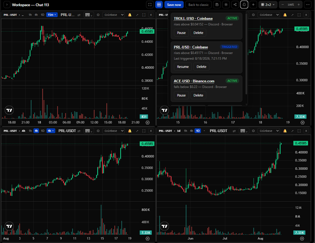Screen dimensions: 315x243
Task: Pause the TROLL-USD alert
Action: click(181, 33)
